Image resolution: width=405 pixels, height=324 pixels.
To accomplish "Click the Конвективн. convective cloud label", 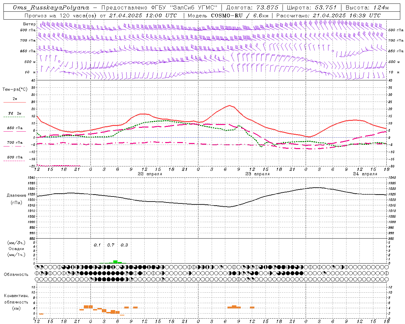I will pos(16,296).
